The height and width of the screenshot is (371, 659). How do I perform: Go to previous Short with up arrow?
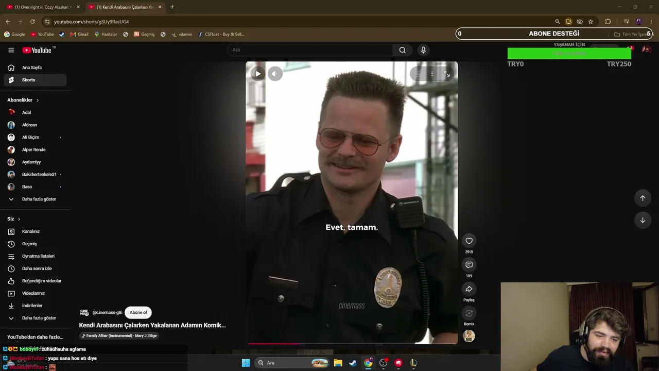[643, 198]
